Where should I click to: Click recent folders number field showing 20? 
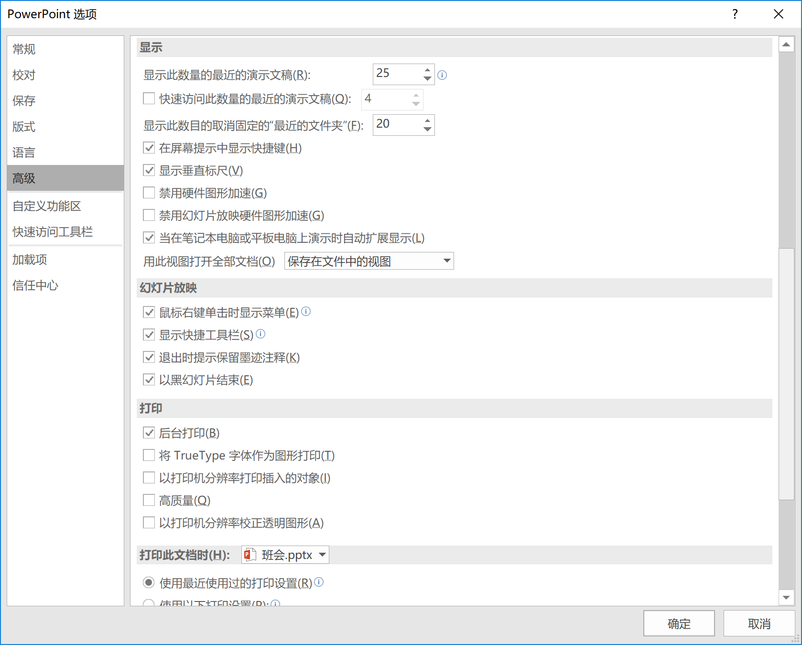coord(397,125)
